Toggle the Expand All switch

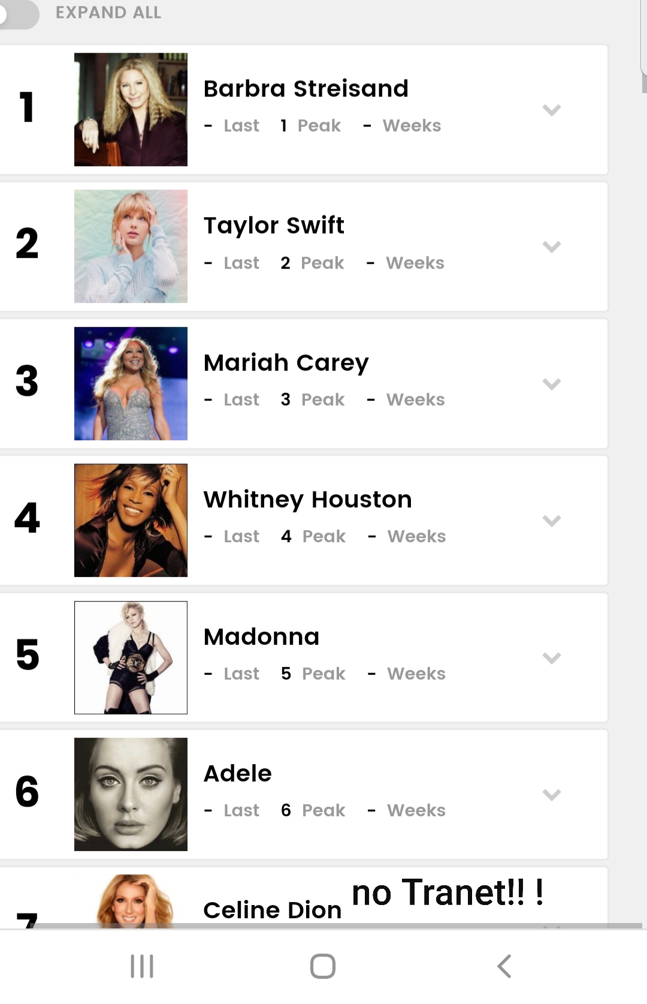tap(18, 13)
